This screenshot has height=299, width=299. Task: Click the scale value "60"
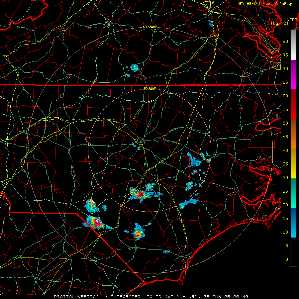coord(285,96)
